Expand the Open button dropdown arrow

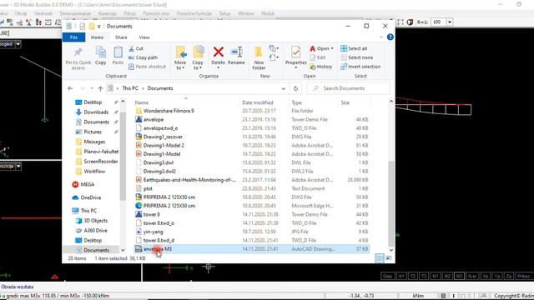point(332,48)
